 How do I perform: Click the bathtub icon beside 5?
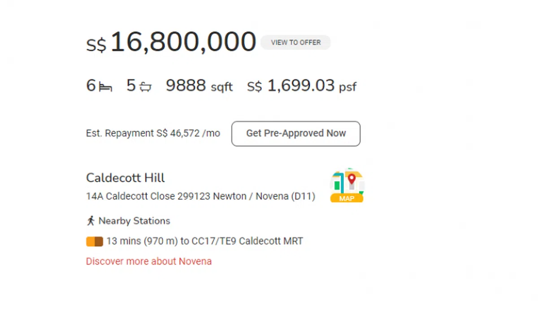146,86
